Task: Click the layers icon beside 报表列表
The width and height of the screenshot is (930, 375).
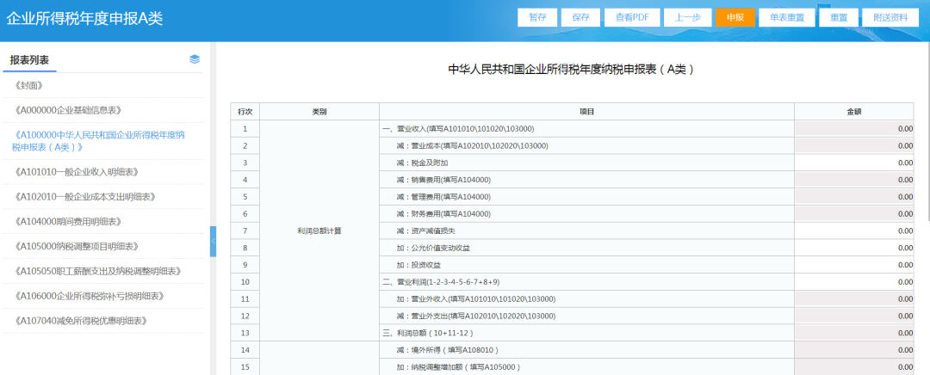Action: point(195,59)
